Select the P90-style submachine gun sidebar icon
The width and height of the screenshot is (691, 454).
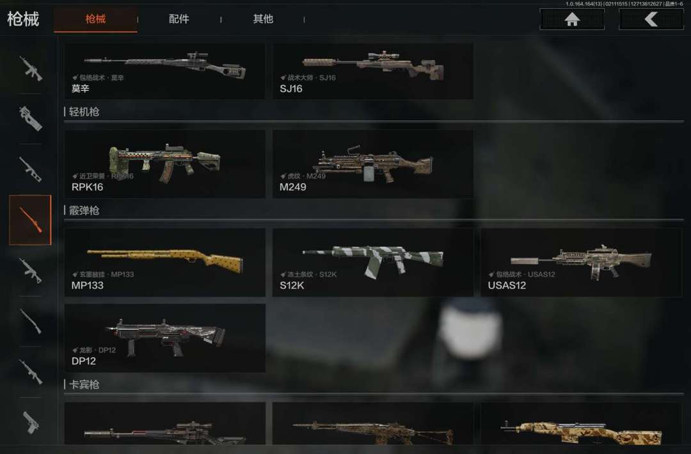coord(31,118)
